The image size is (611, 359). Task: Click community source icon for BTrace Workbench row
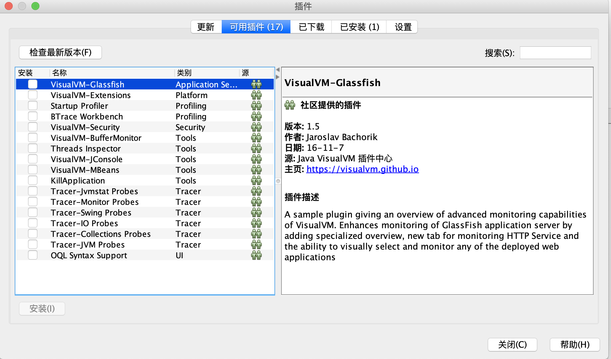pos(256,116)
